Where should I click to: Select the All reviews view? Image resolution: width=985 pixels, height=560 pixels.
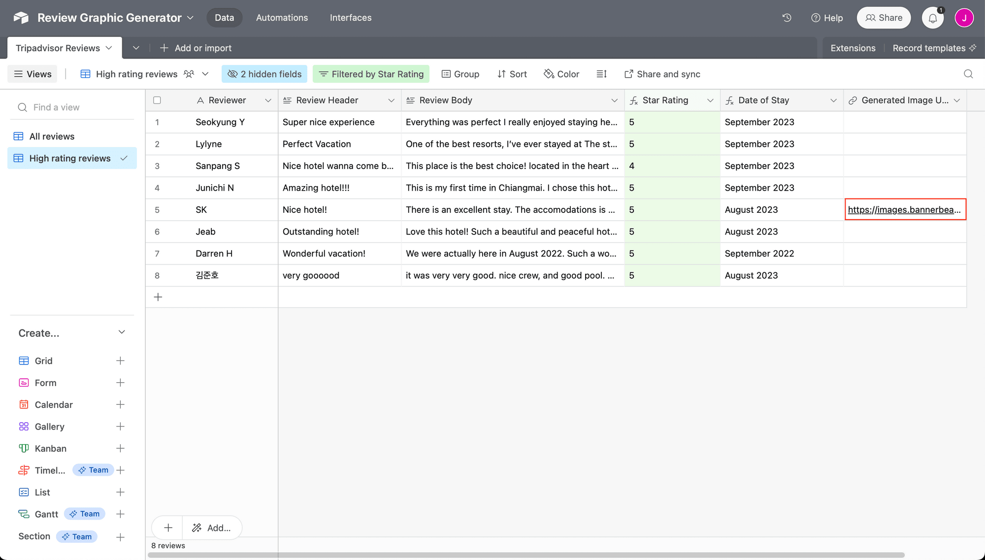(51, 136)
